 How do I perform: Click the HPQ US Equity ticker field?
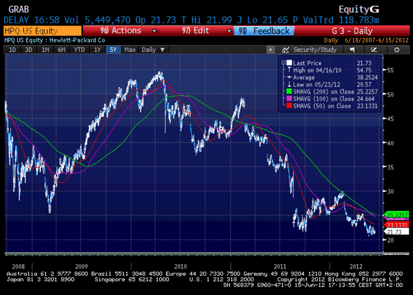[43, 31]
